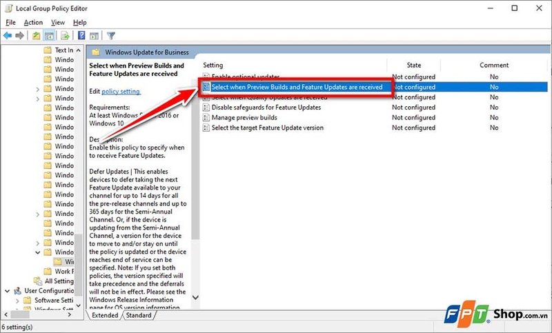This screenshot has width=552, height=333.
Task: Select highlighted Preview Builds and Feature Updates row
Action: [375, 87]
